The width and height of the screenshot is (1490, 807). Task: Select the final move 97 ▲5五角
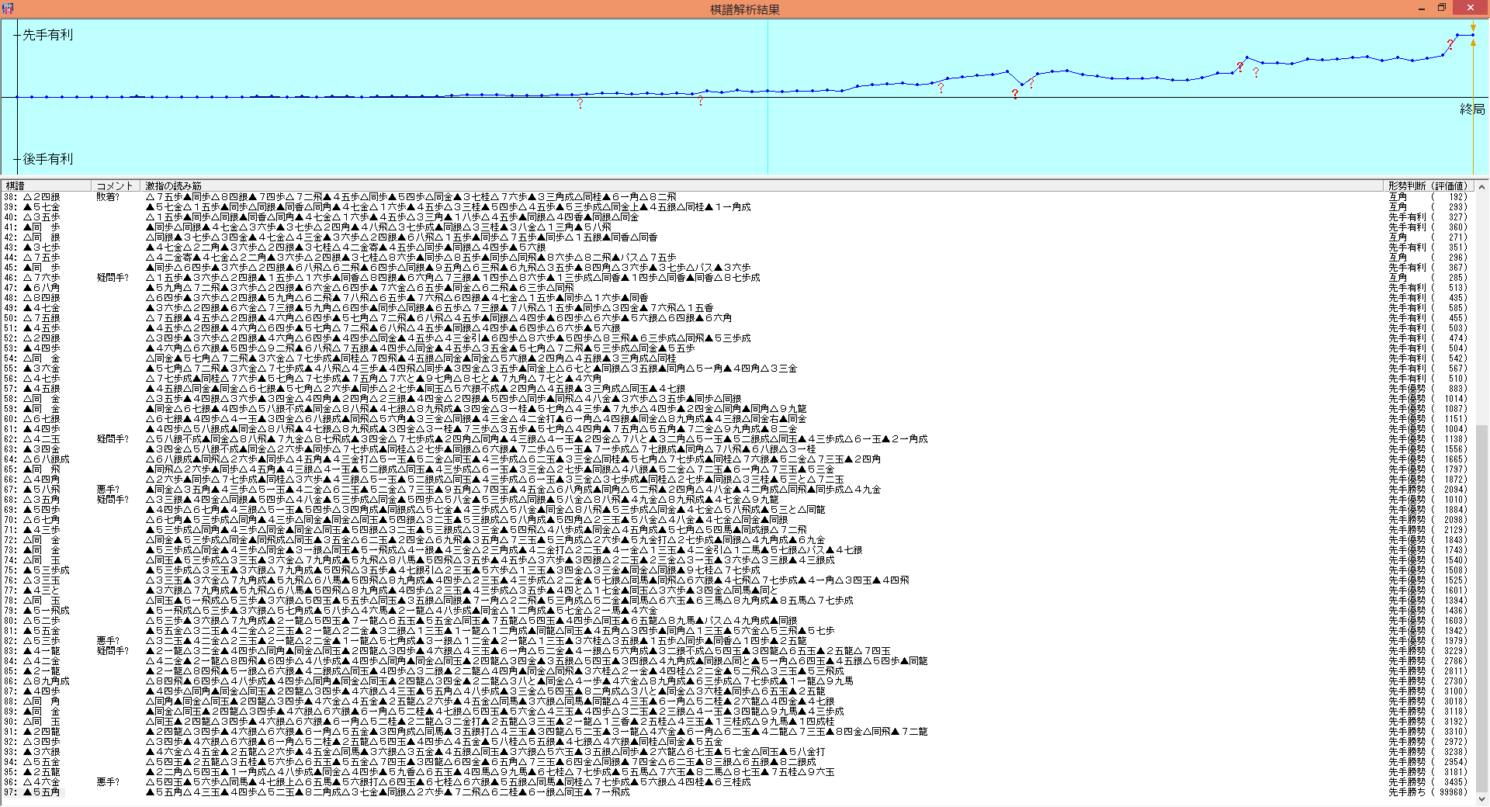pyautogui.click(x=42, y=792)
